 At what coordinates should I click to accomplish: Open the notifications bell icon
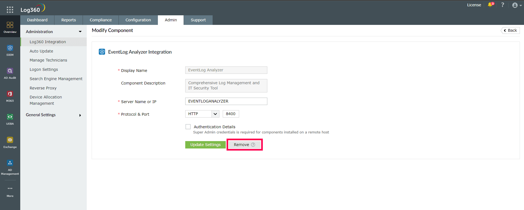491,5
